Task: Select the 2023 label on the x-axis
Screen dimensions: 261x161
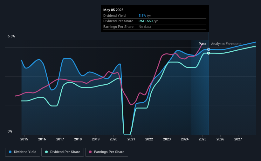Action: (167, 139)
